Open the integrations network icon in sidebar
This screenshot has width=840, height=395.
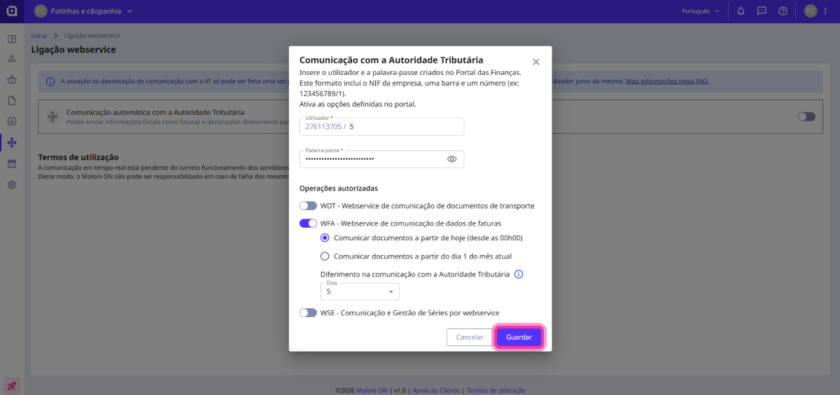pos(12,142)
